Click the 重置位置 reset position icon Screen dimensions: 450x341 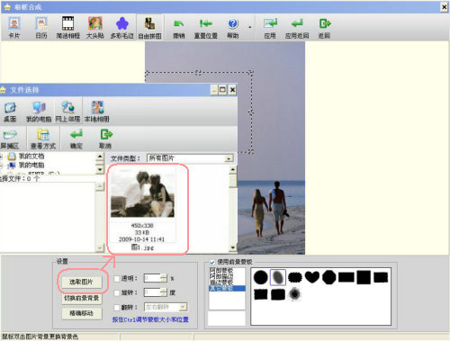tap(205, 27)
